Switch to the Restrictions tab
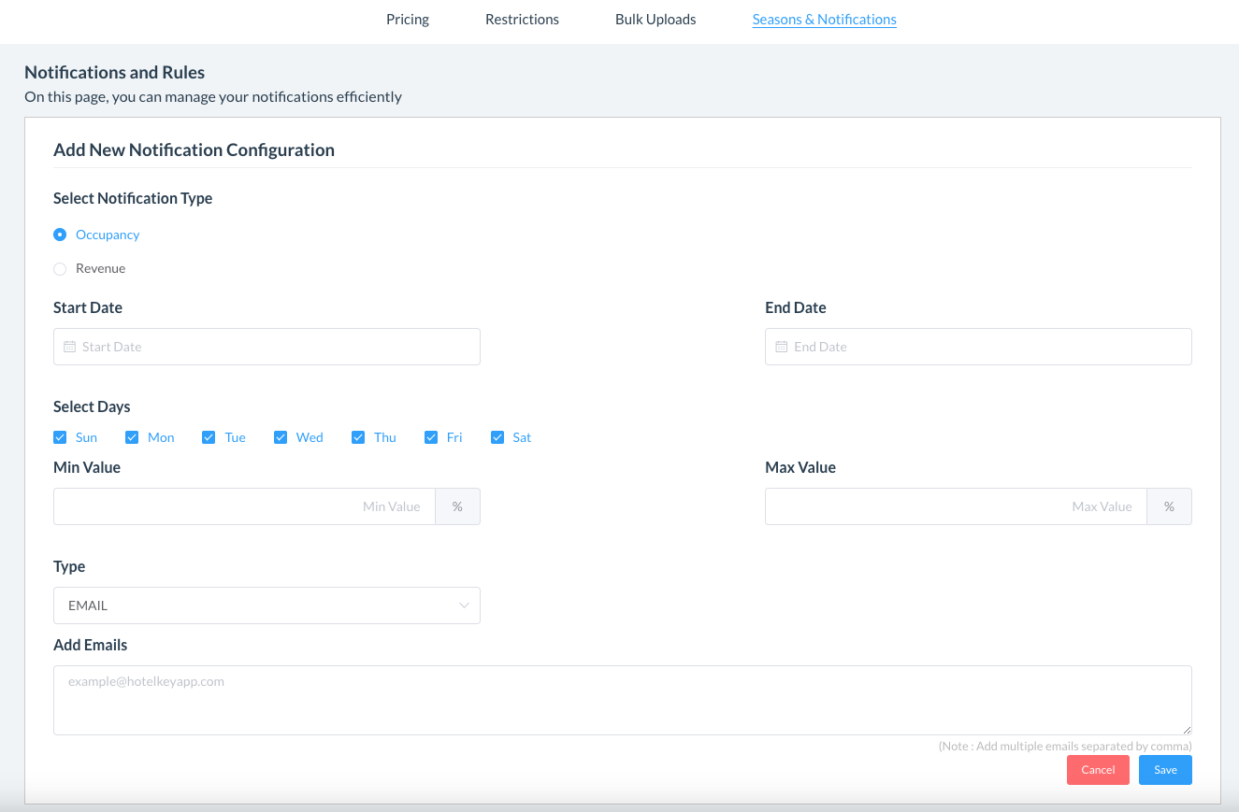Image resolution: width=1239 pixels, height=812 pixels. [x=522, y=20]
